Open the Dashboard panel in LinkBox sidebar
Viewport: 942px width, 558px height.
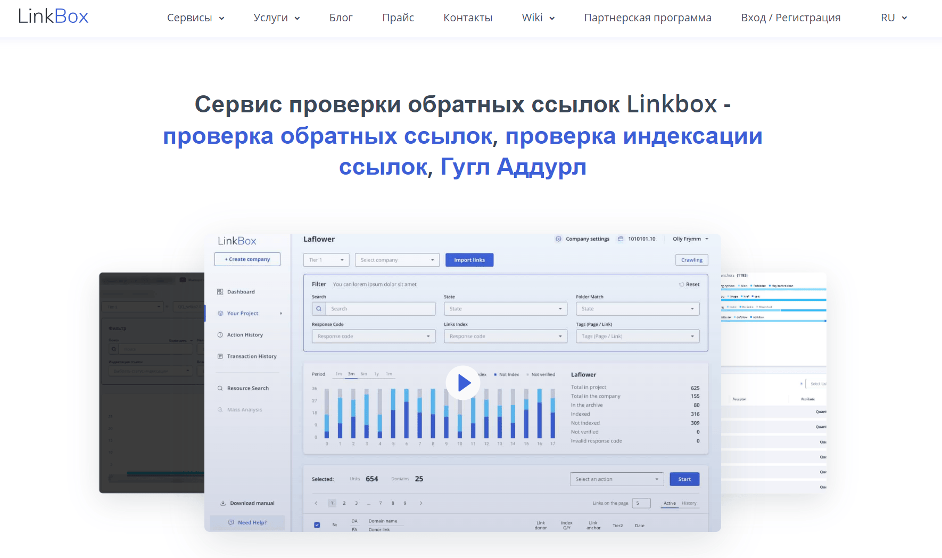241,291
